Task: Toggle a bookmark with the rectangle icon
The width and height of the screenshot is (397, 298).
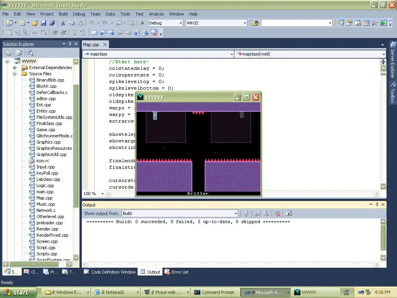Action: (x=94, y=33)
